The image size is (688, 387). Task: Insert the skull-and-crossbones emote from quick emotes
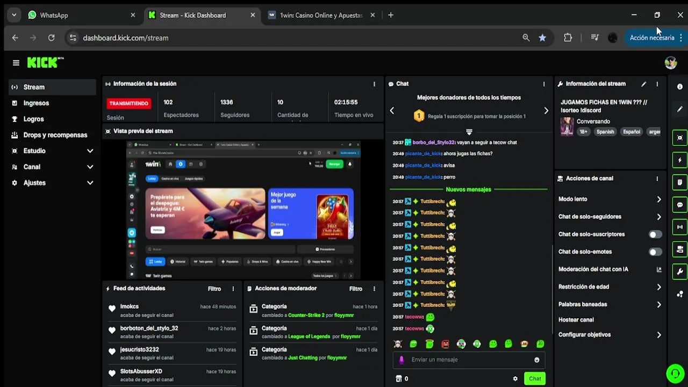pyautogui.click(x=398, y=344)
